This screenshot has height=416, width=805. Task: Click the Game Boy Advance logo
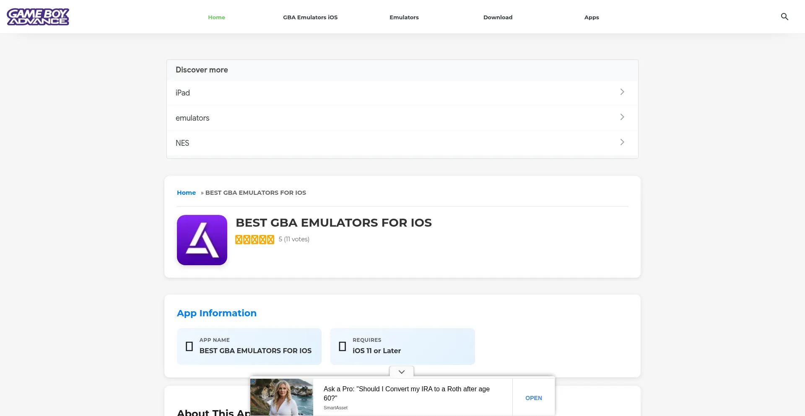pyautogui.click(x=38, y=17)
